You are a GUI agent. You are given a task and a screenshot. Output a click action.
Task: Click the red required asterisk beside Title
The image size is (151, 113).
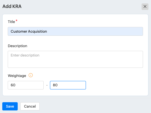pyautogui.click(x=17, y=20)
